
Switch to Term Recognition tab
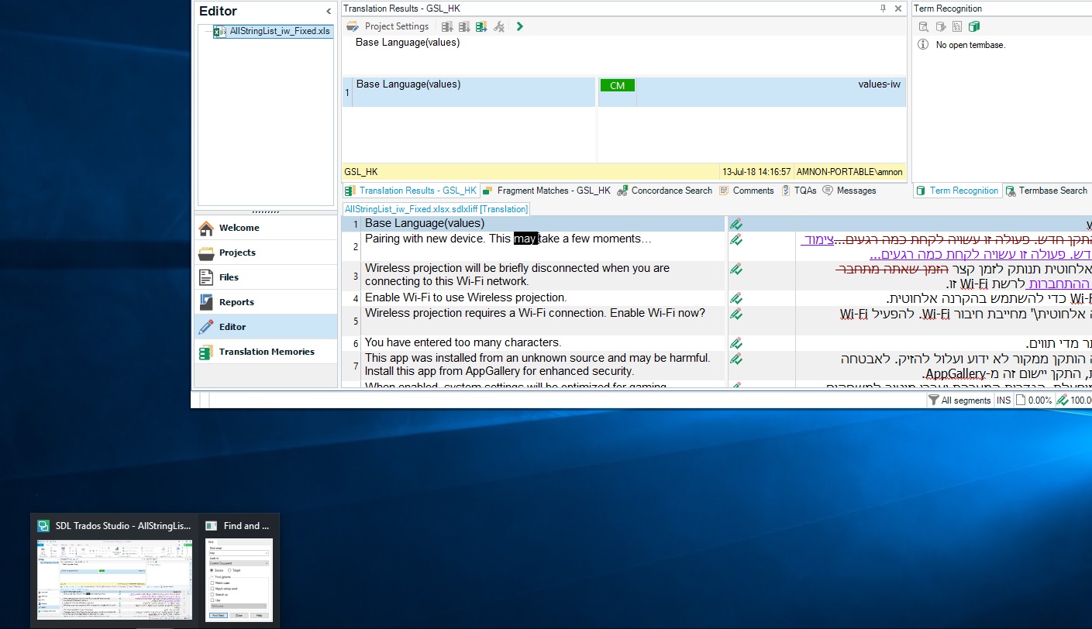click(x=957, y=191)
